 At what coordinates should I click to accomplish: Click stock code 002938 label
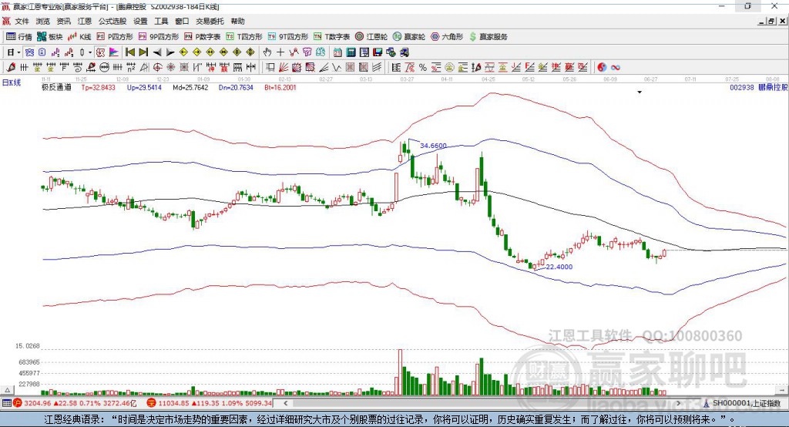tap(742, 87)
